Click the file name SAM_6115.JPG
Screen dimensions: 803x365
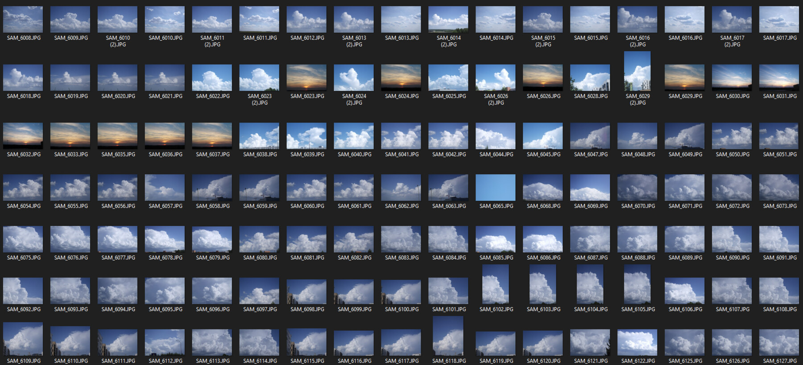point(307,361)
